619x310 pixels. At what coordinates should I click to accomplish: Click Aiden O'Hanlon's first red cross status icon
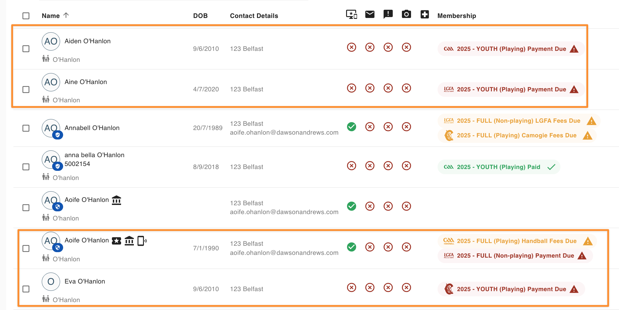pyautogui.click(x=352, y=47)
